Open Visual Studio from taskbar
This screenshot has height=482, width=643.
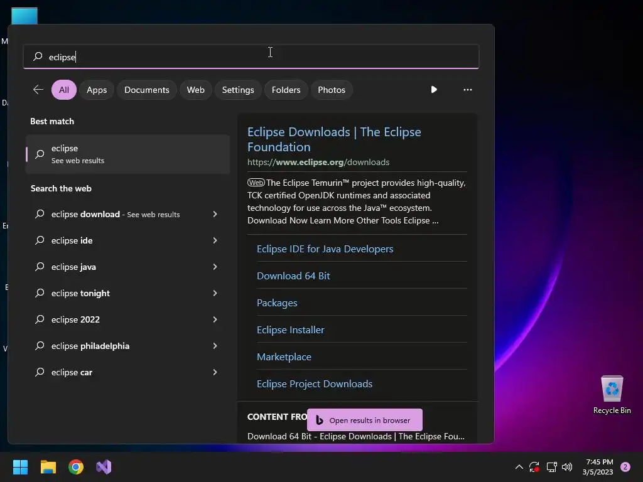point(104,467)
